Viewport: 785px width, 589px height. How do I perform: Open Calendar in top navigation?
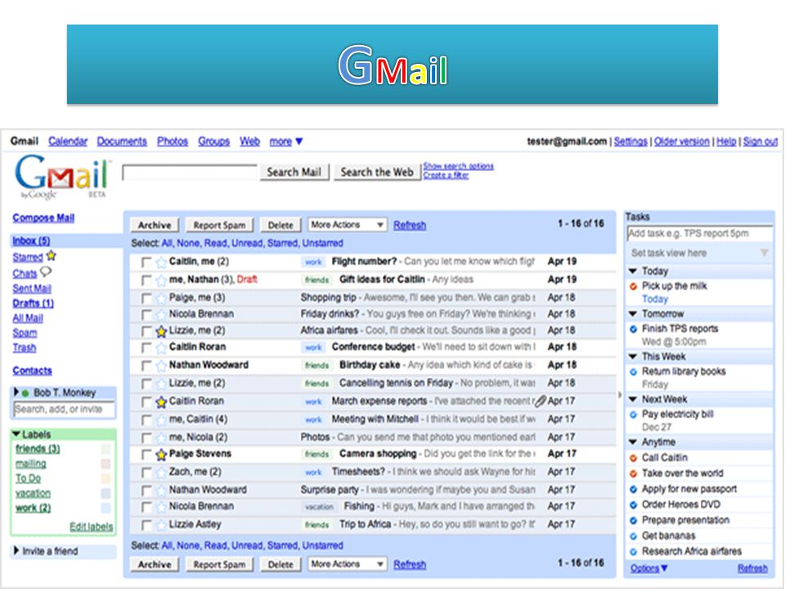(68, 142)
